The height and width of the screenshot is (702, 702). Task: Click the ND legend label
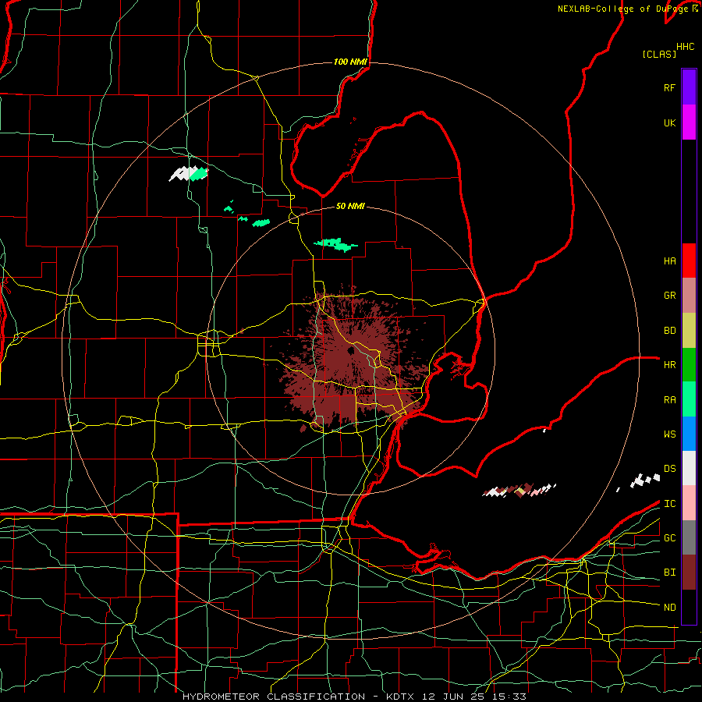pyautogui.click(x=669, y=607)
